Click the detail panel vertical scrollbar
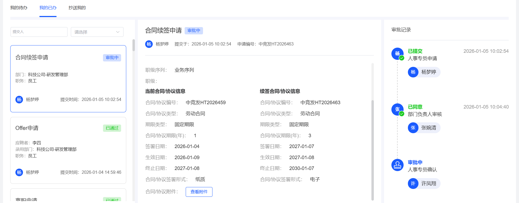519x203 pixels. pos(372,149)
